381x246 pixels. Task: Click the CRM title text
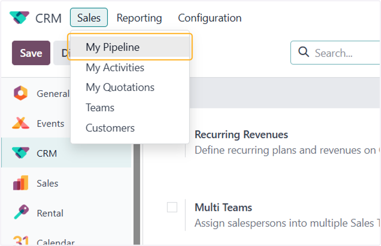pos(49,18)
